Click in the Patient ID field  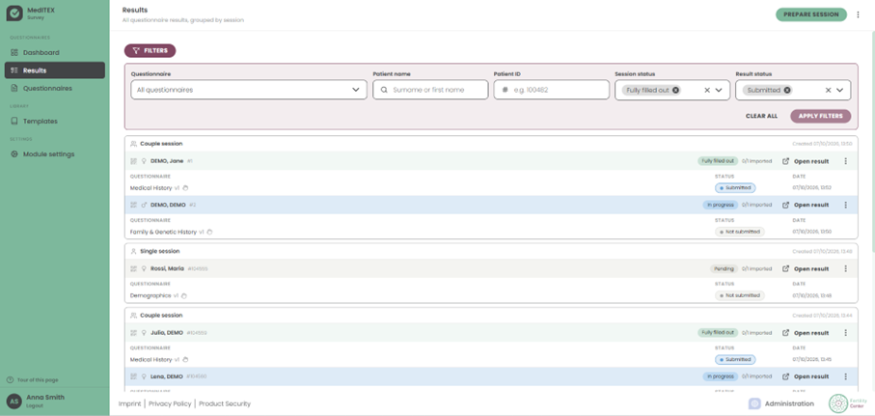pyautogui.click(x=552, y=90)
